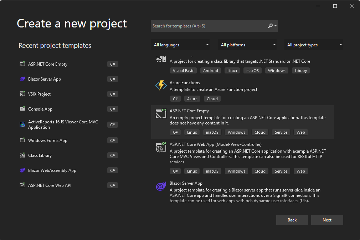Click the Class Library icon
Image resolution: width=360 pixels, height=240 pixels.
pyautogui.click(x=22, y=155)
